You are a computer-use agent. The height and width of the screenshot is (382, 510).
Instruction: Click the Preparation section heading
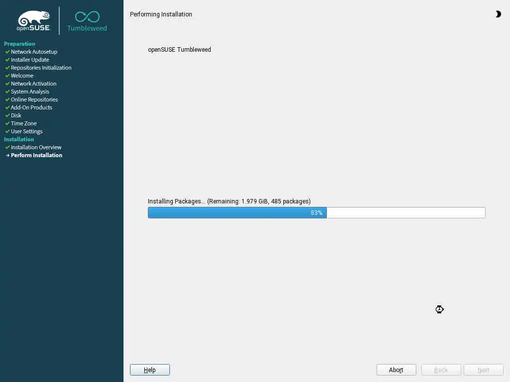pyautogui.click(x=19, y=44)
